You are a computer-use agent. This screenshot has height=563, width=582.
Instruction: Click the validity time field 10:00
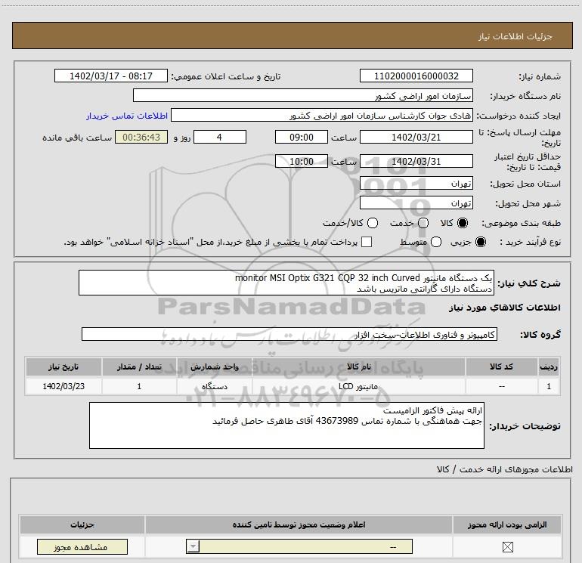pyautogui.click(x=302, y=161)
